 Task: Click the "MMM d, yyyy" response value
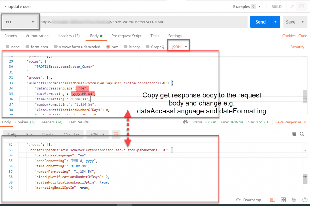tap(83, 161)
